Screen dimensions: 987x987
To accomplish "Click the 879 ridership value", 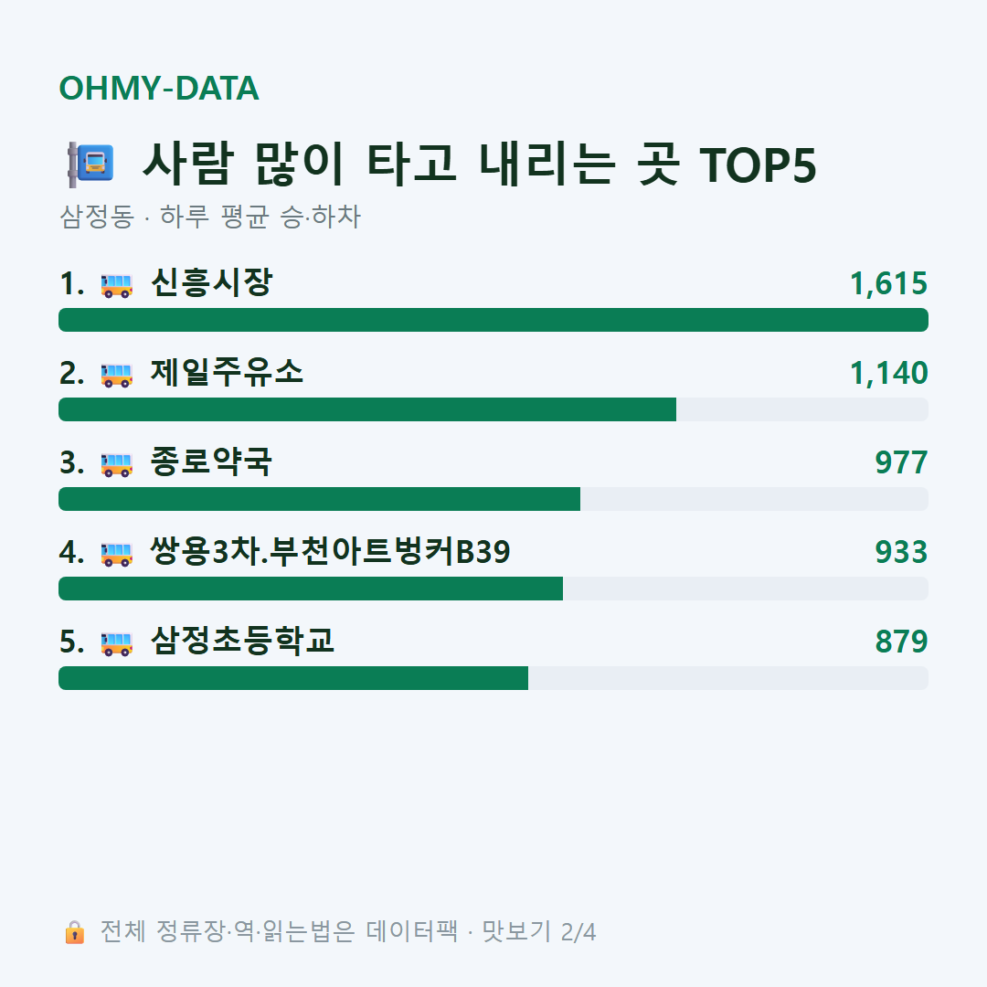I will pos(901,642).
